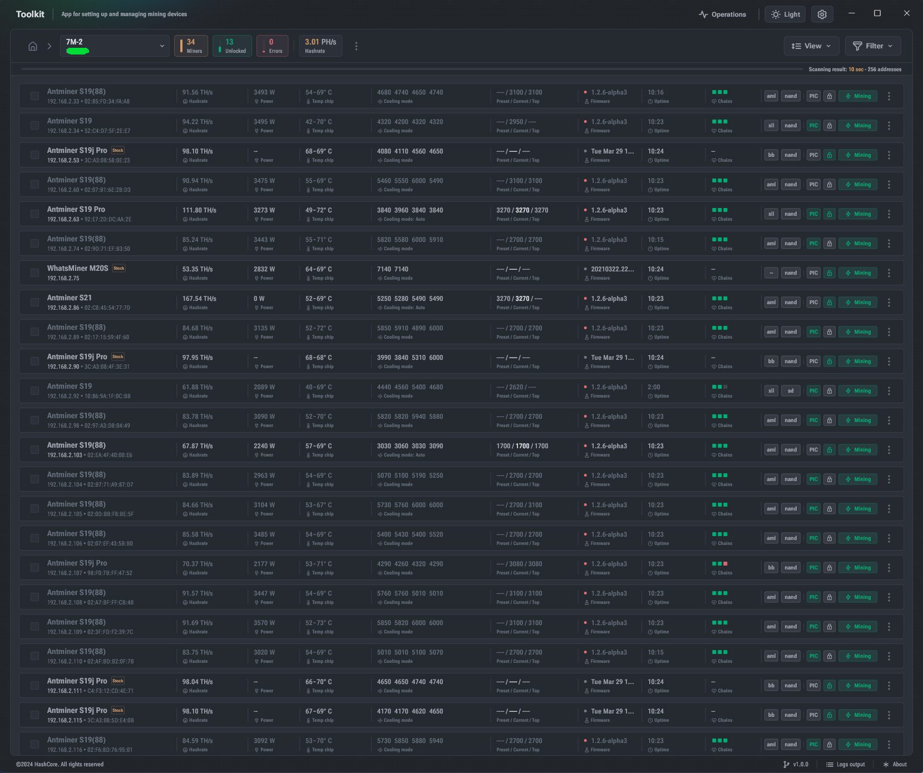Open three-dot menu for Antminer S21 row

(x=889, y=303)
